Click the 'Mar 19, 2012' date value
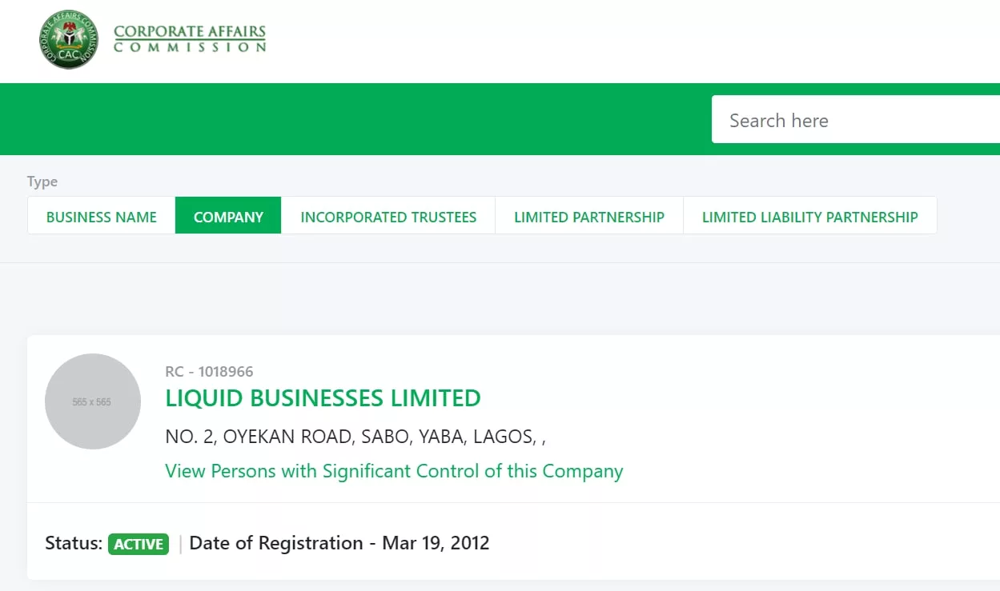 pyautogui.click(x=436, y=543)
